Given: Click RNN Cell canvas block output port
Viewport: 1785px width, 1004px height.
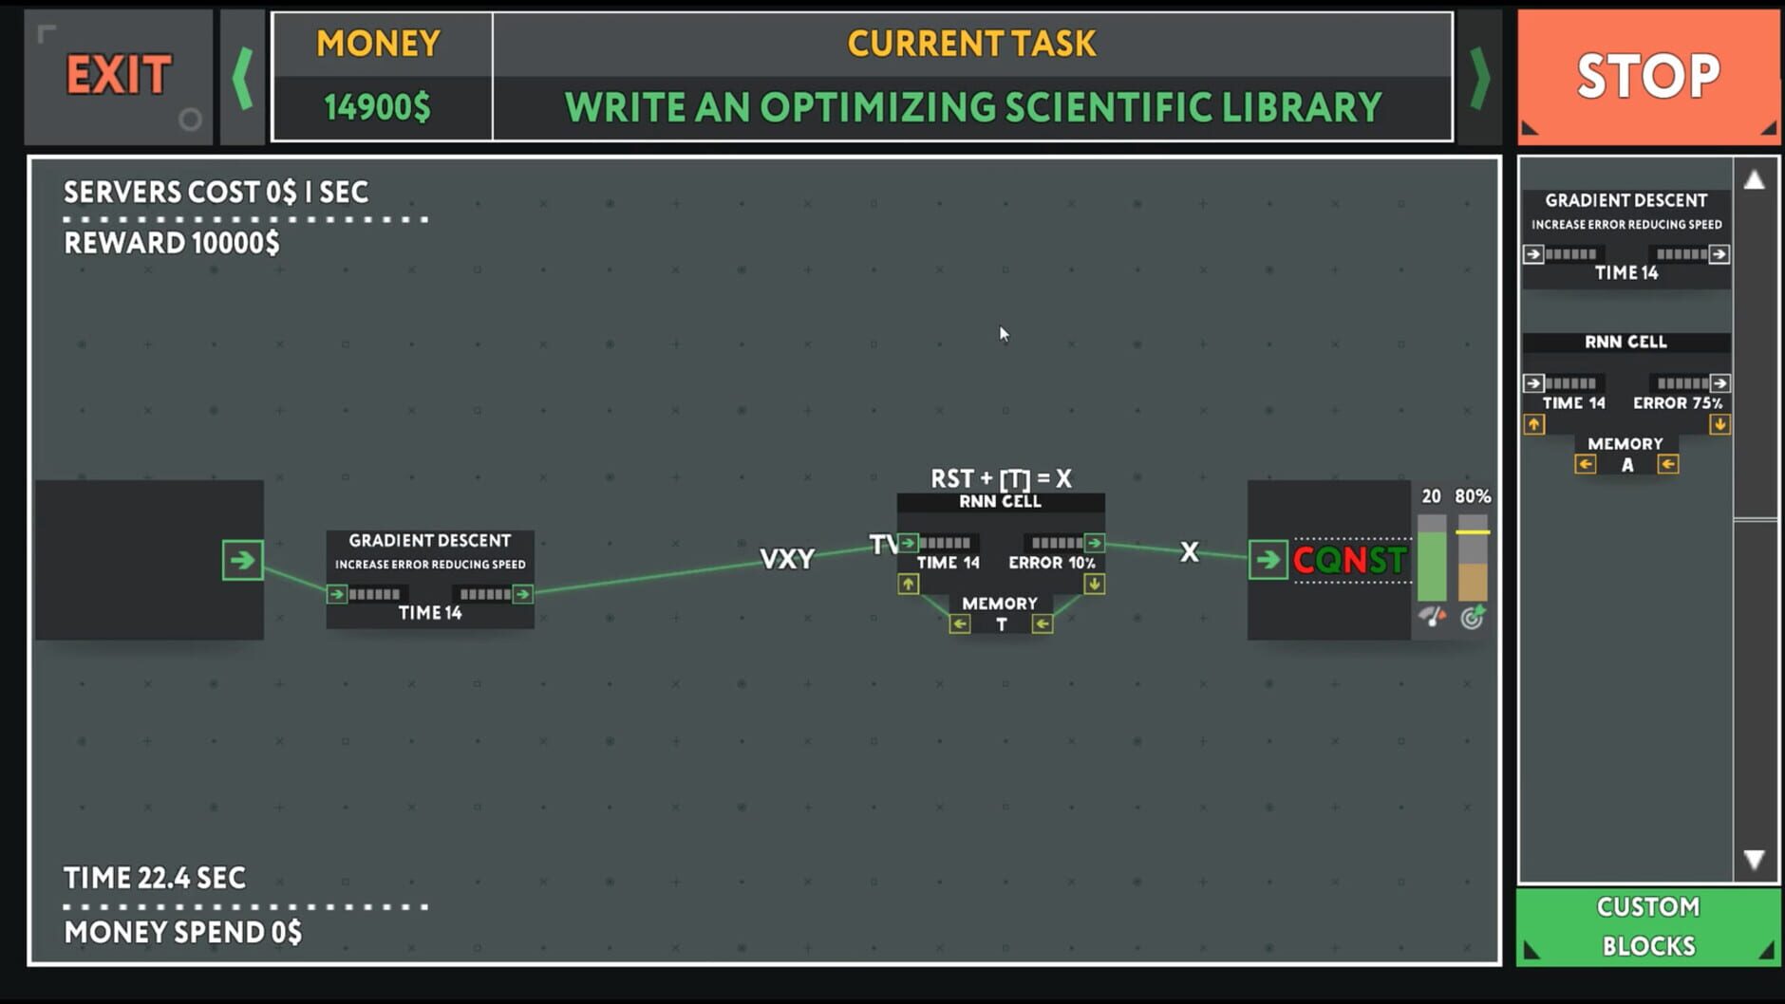Looking at the screenshot, I should [1094, 543].
